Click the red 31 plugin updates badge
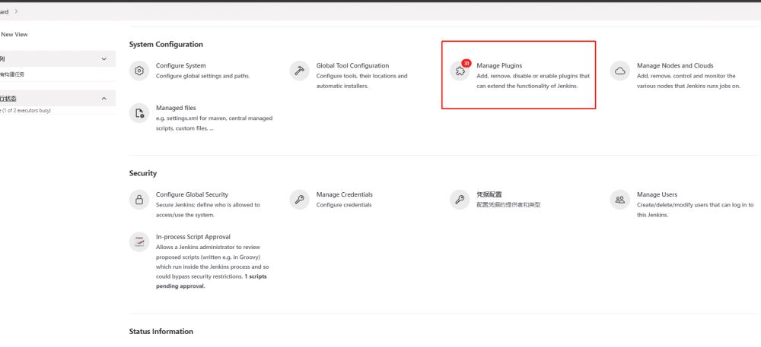Viewport: 761px width, 347px height. [466, 63]
